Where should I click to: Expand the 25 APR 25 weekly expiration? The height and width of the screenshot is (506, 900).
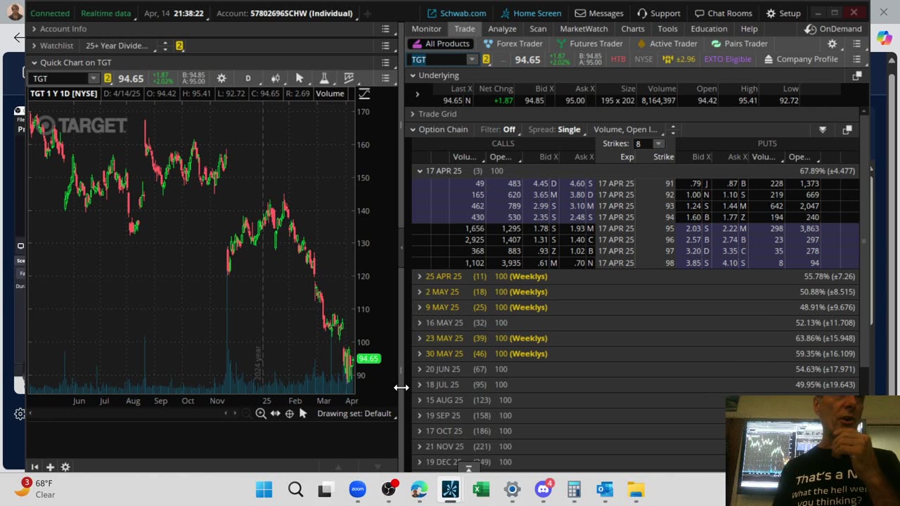pos(420,276)
